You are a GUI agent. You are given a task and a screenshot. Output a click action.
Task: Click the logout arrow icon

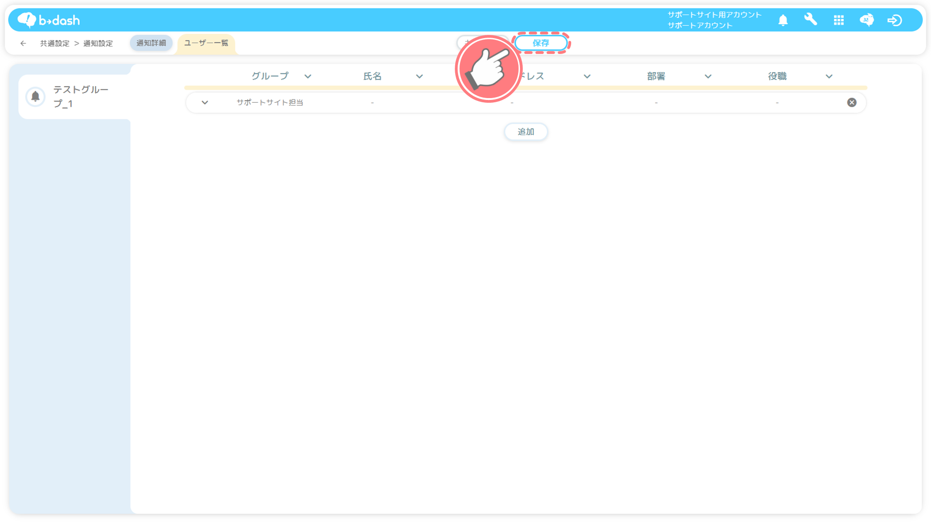pyautogui.click(x=894, y=20)
